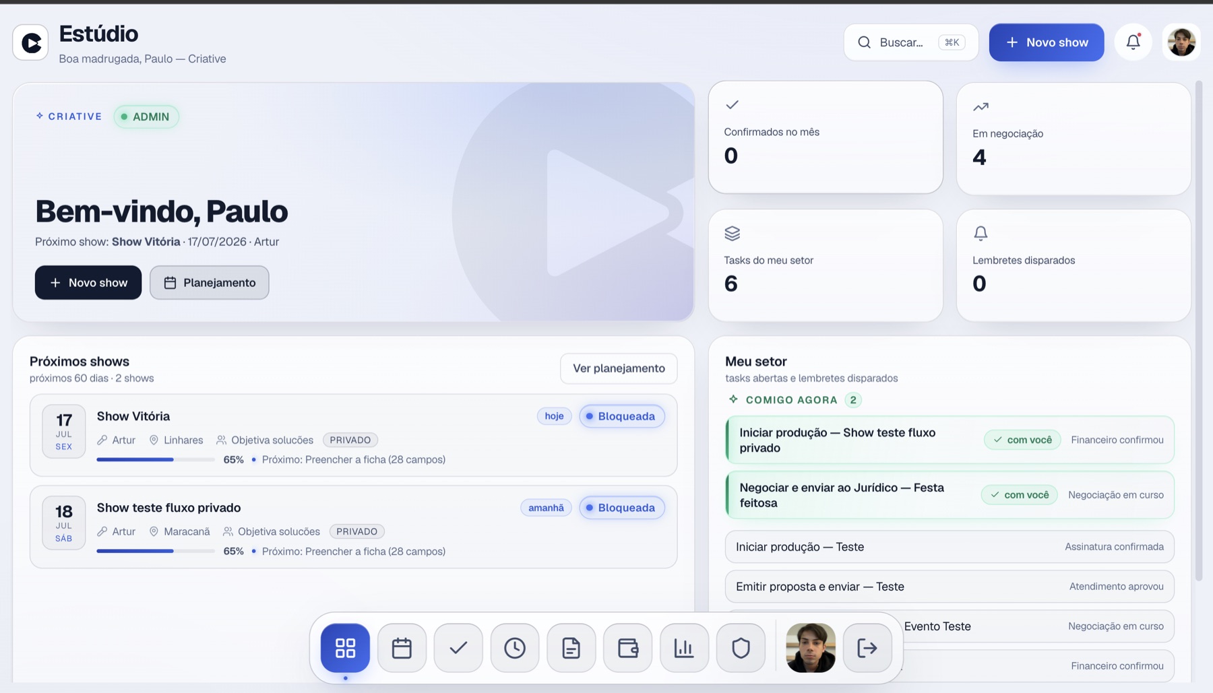
Task: Open task Iniciar produção — Teste
Action: point(950,547)
